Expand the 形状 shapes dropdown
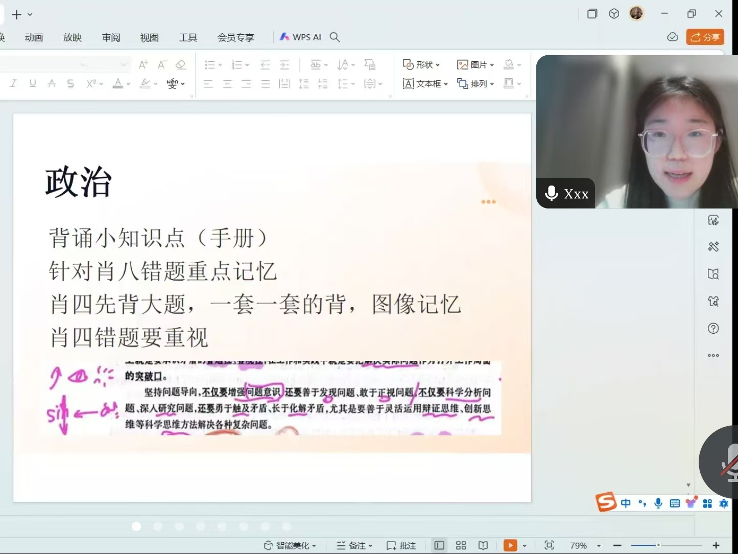 pyautogui.click(x=421, y=64)
